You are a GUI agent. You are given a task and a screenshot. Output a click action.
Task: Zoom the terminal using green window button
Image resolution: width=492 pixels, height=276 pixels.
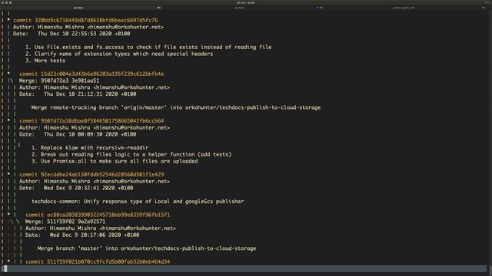coord(10,2)
